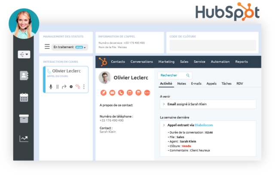Open the Automation menu
This screenshot has height=175, width=275.
tap(220, 62)
